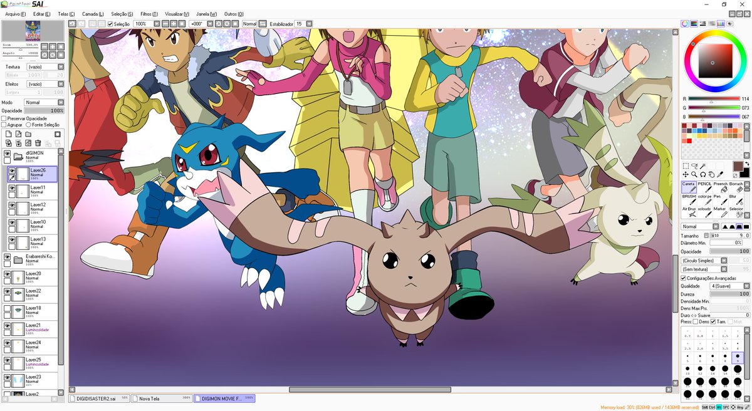Toggle the Tam. pressure checkbox
The image size is (752, 411).
tap(713, 321)
